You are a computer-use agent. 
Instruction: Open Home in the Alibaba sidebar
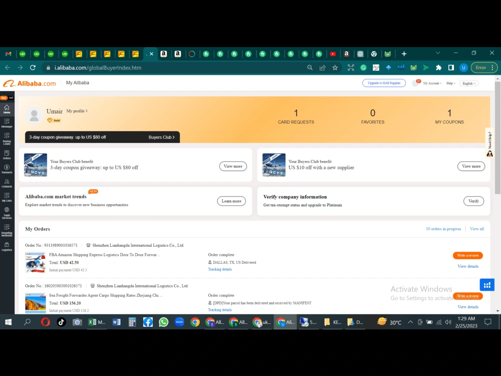point(7,109)
